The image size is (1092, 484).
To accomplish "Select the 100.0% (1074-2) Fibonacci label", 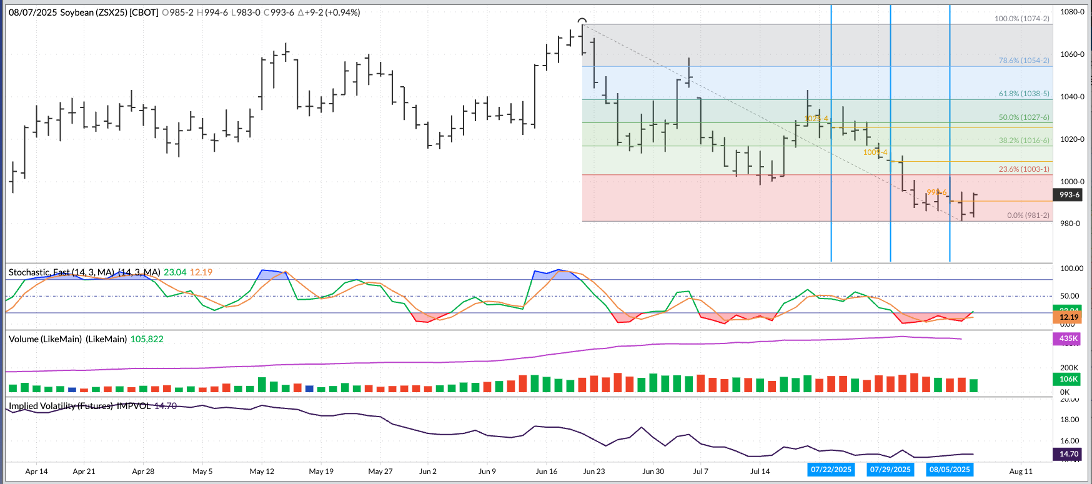I will (x=1021, y=19).
